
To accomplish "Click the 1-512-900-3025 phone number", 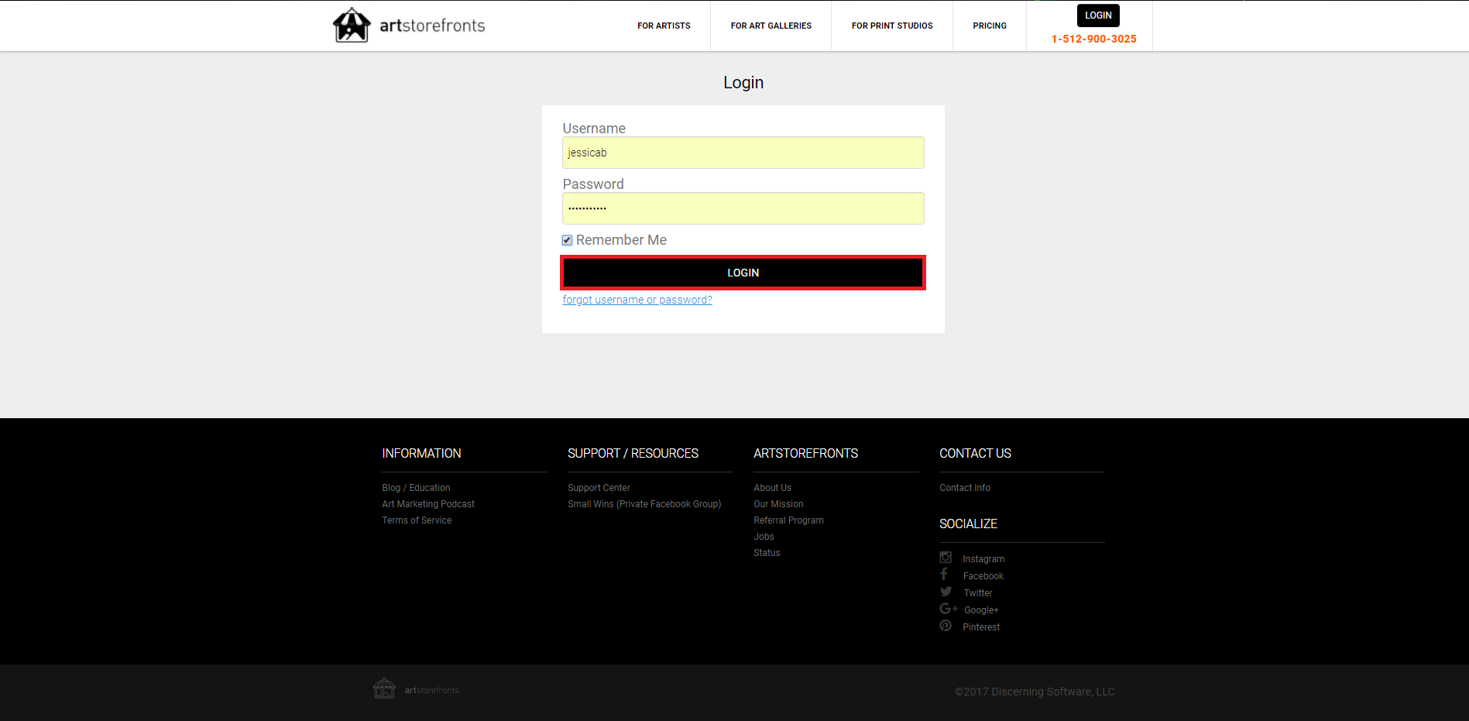I will click(1093, 38).
